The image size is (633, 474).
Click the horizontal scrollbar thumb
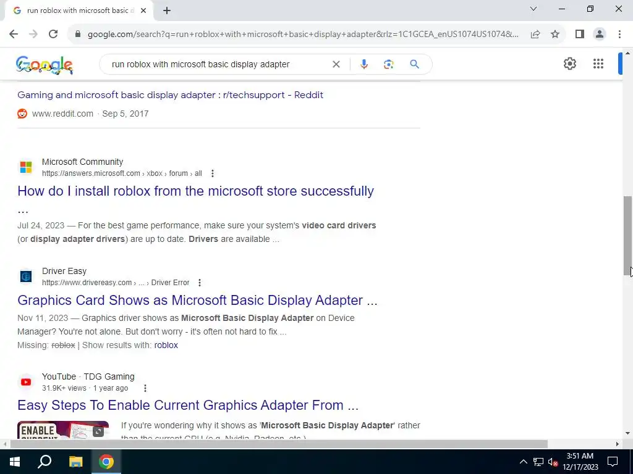point(279,444)
